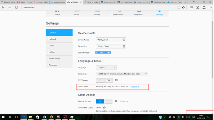Click the Share icon in browser toolbar
This screenshot has width=214, height=120.
point(204,8)
